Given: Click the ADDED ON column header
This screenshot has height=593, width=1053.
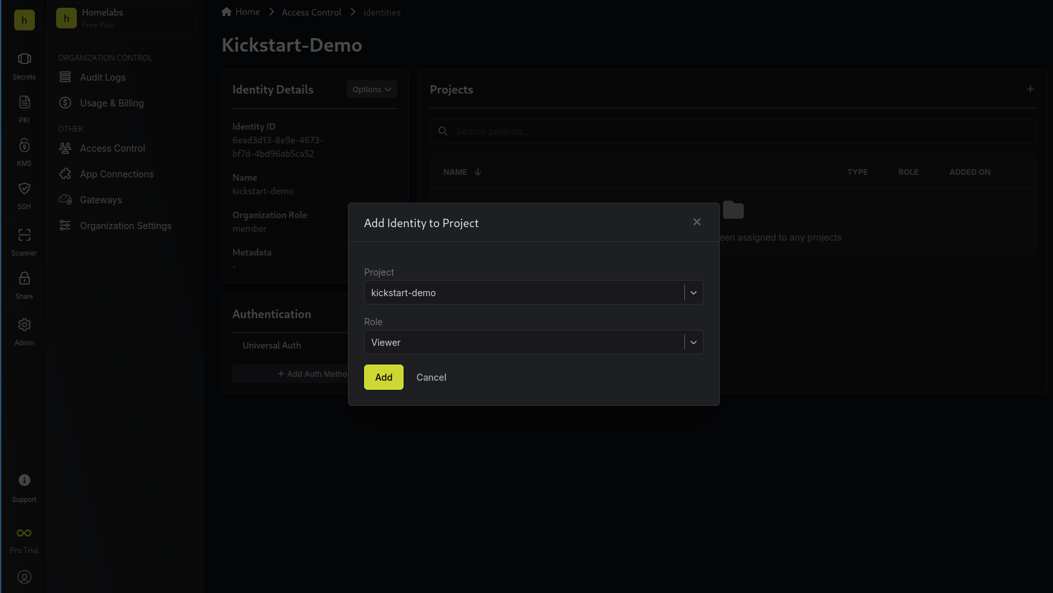Looking at the screenshot, I should tap(970, 172).
